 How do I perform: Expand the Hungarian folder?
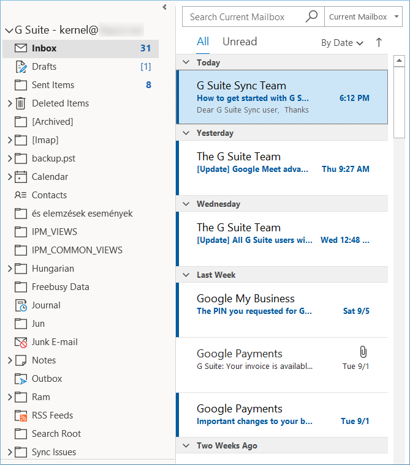click(10, 269)
